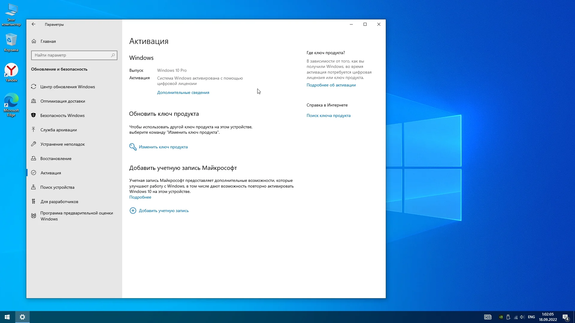Click Дополнительные сведения link
The height and width of the screenshot is (323, 575).
(183, 92)
